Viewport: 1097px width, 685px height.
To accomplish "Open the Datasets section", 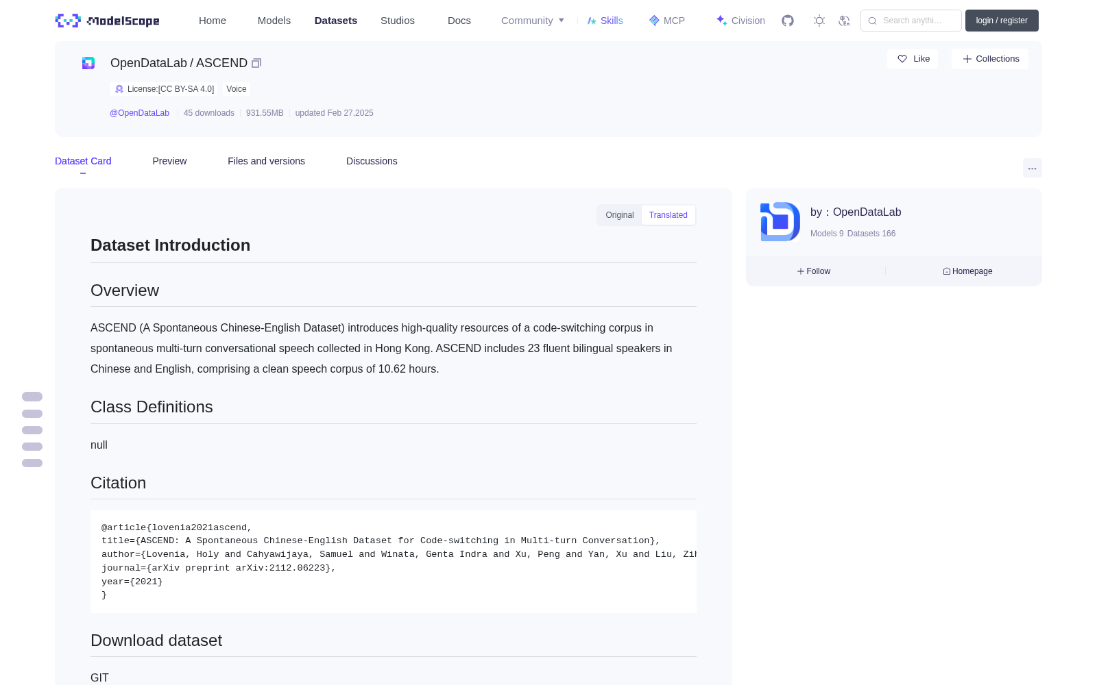I will click(336, 21).
